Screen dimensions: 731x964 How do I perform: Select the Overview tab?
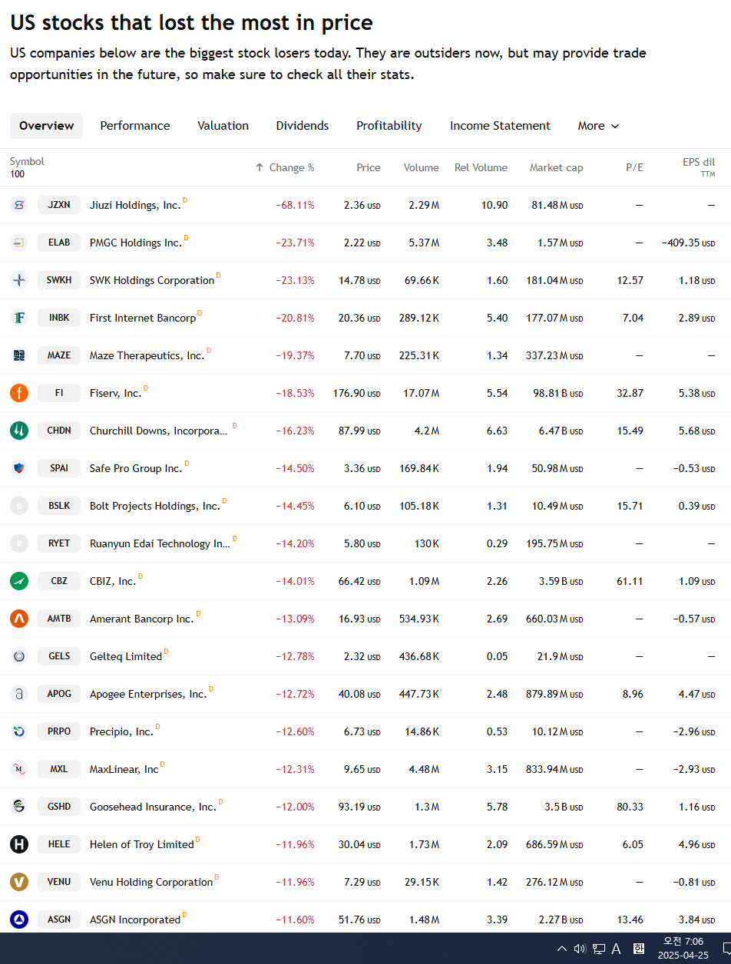click(x=46, y=126)
